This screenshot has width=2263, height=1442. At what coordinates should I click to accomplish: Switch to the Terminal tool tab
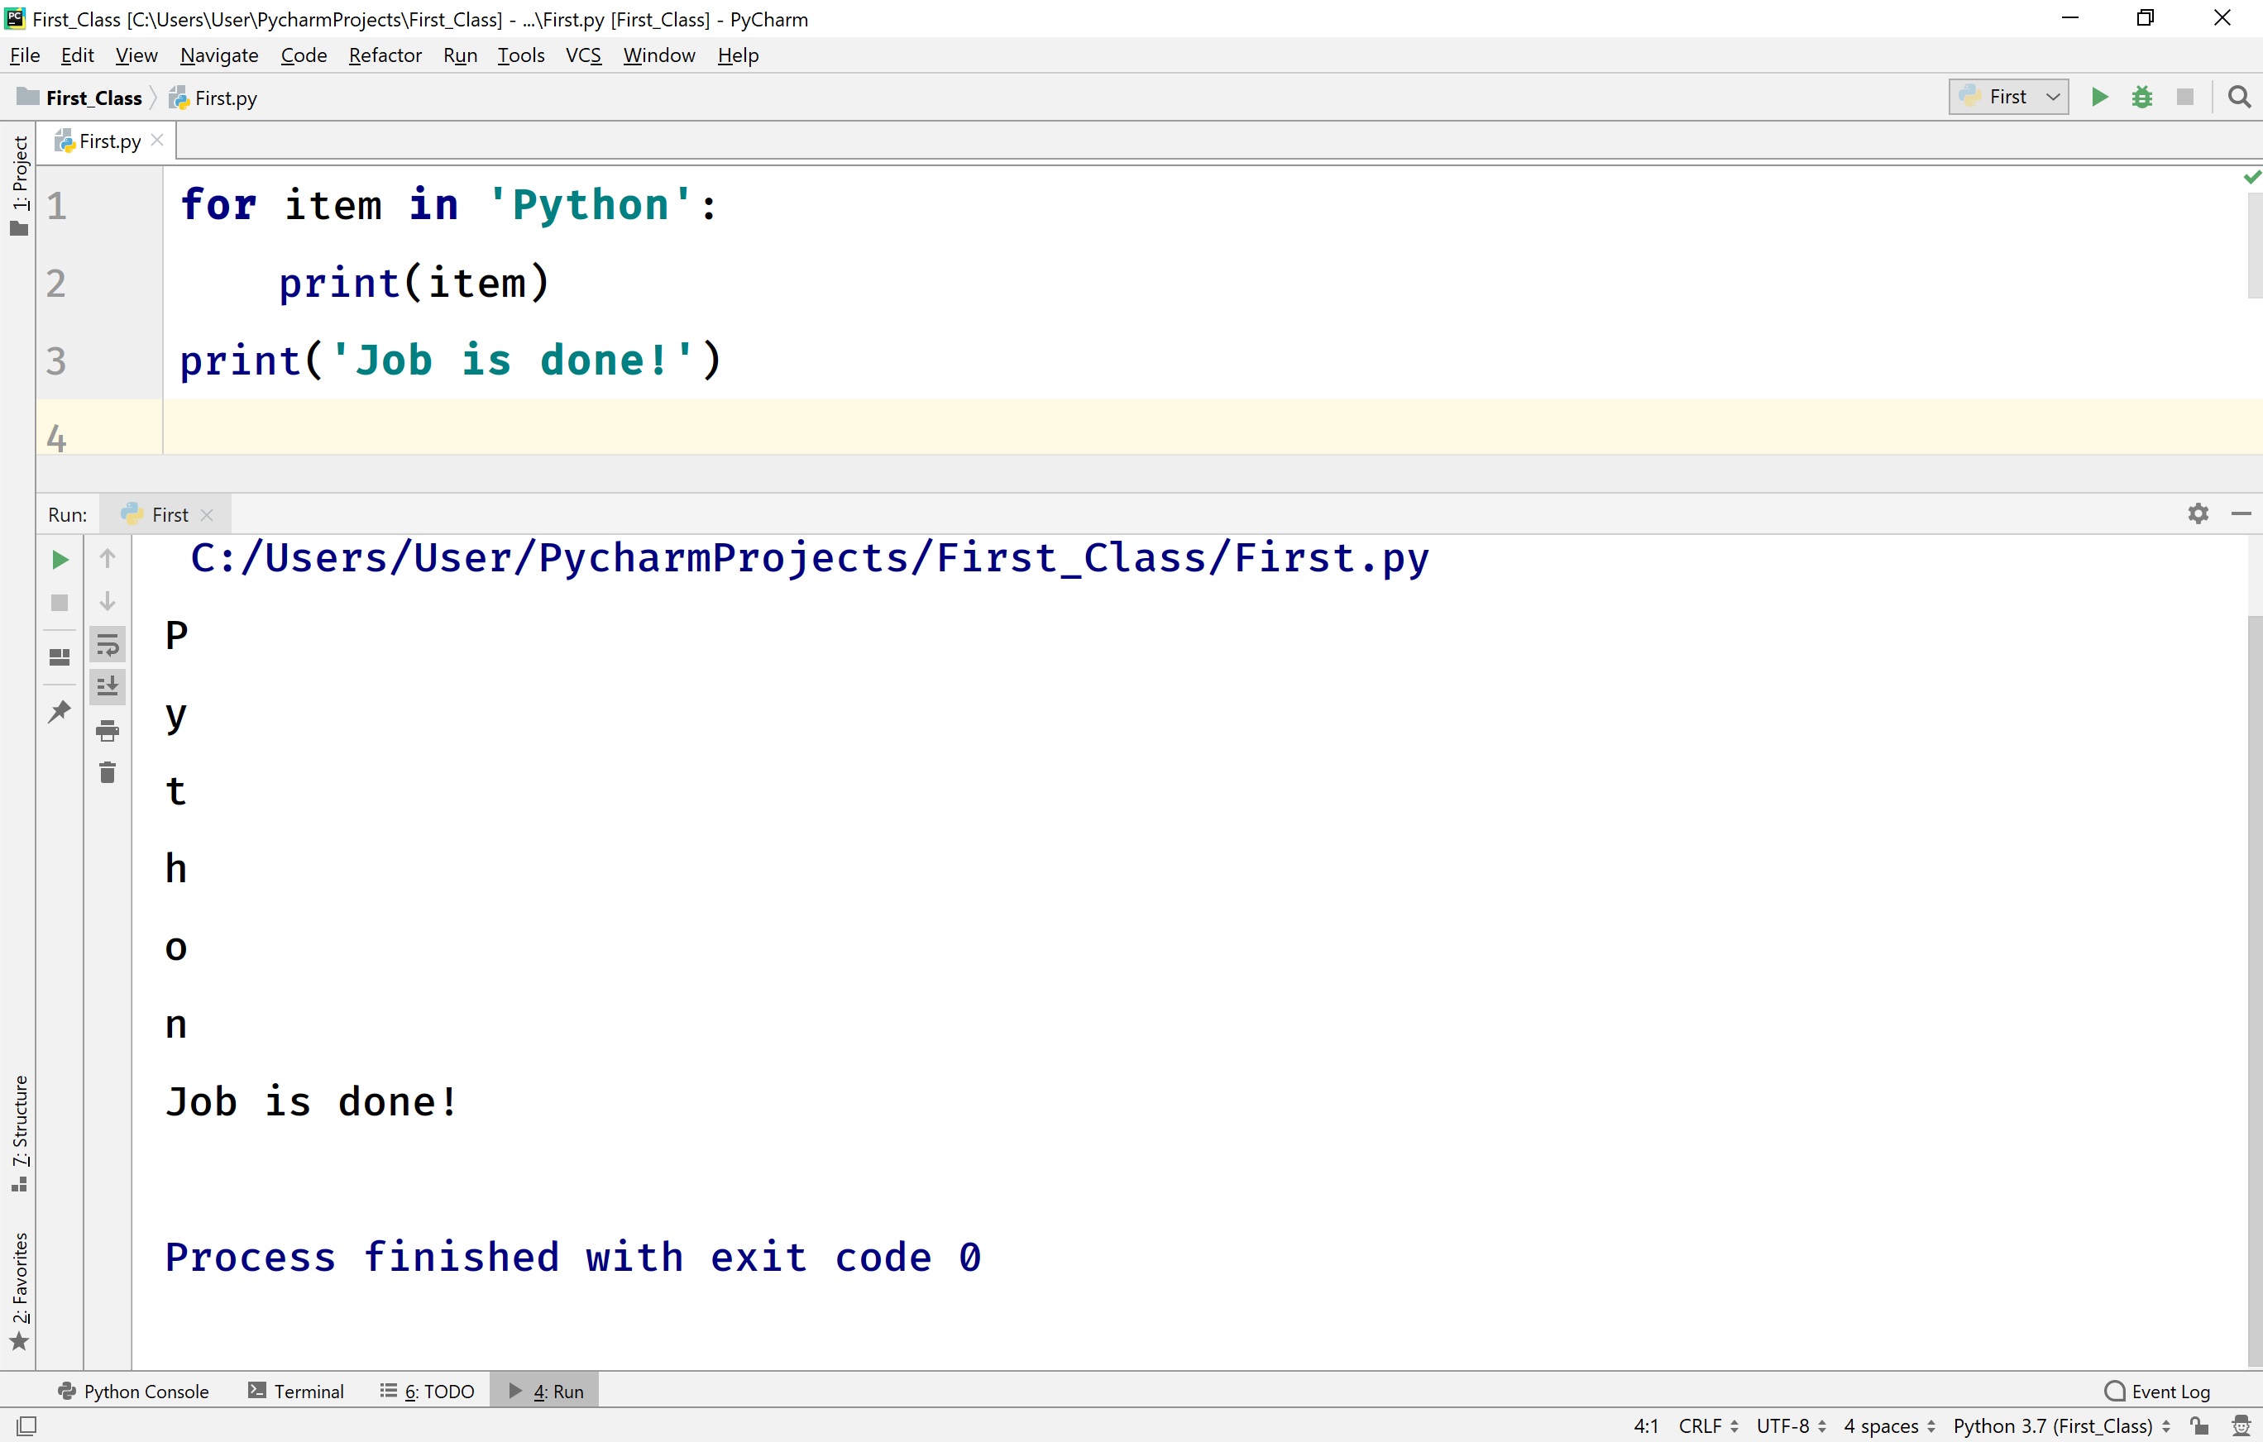tap(296, 1391)
